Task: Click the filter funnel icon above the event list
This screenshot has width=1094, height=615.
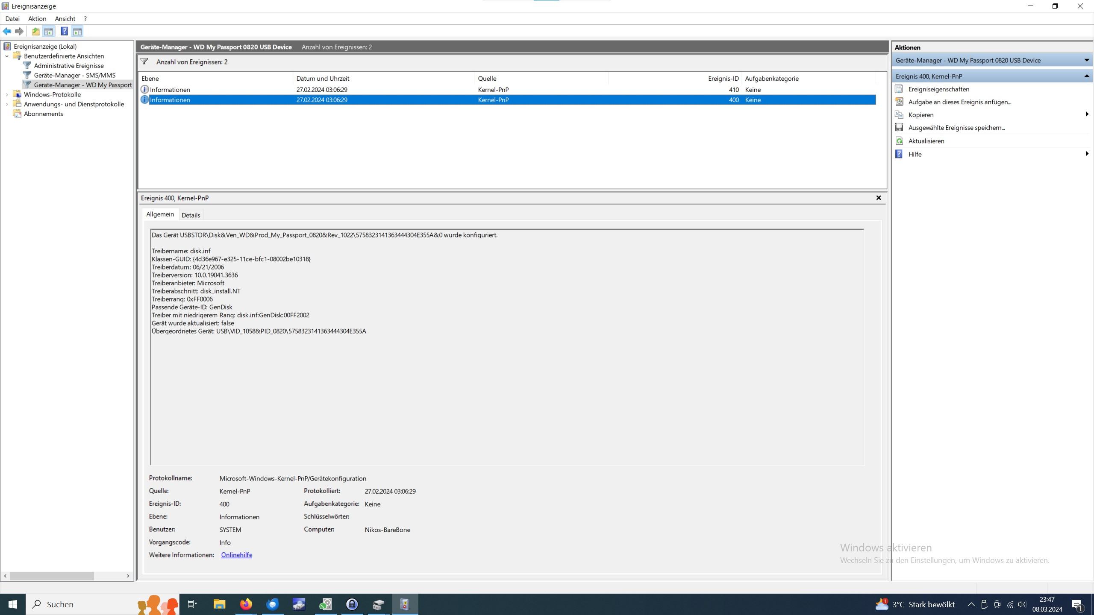Action: point(144,62)
